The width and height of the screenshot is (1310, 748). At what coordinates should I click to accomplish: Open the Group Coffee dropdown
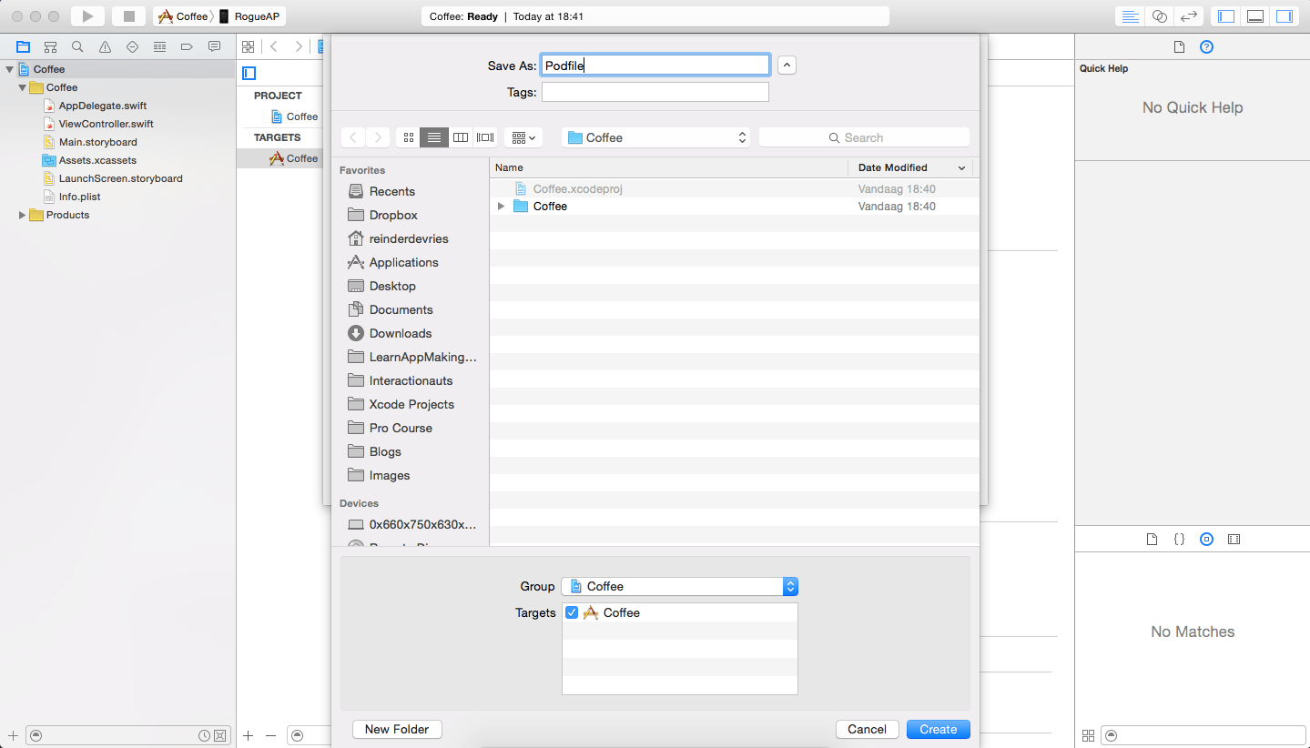(x=679, y=586)
